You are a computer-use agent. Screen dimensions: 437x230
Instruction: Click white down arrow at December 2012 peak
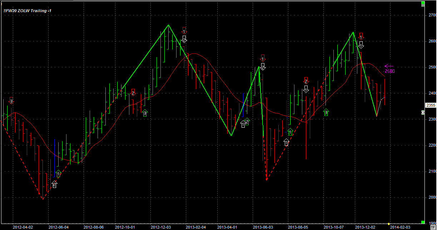184,39
